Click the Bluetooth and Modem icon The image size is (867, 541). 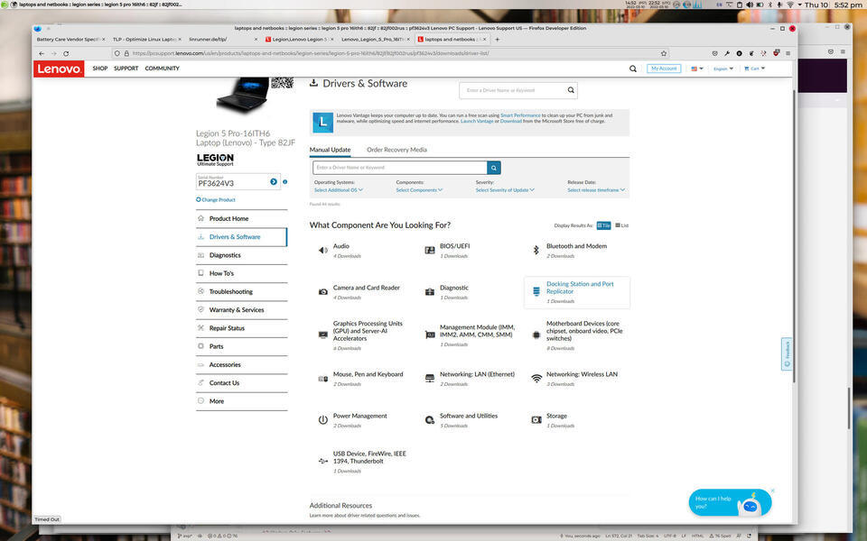(536, 251)
